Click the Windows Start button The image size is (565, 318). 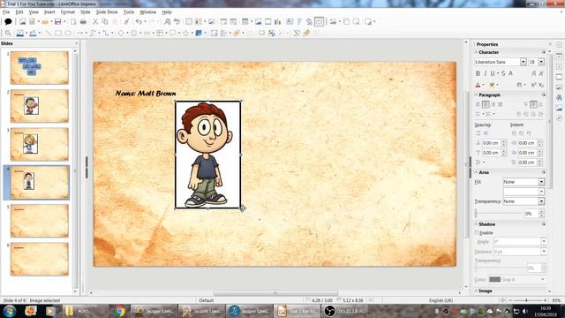[x=10, y=311]
